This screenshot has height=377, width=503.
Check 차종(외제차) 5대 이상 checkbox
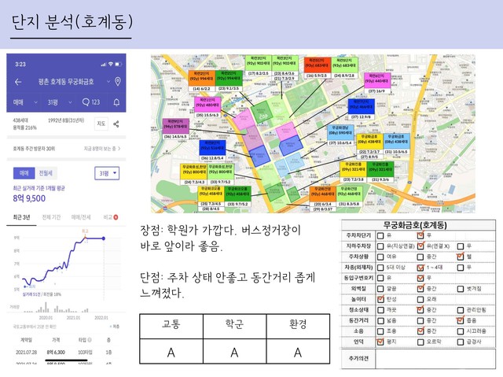[380, 268]
